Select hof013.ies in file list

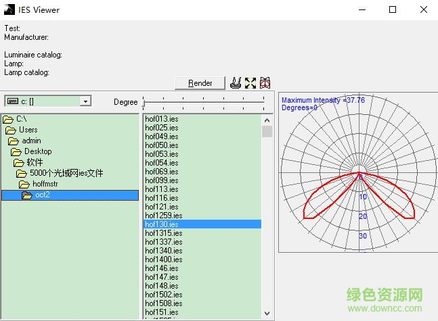pos(161,119)
